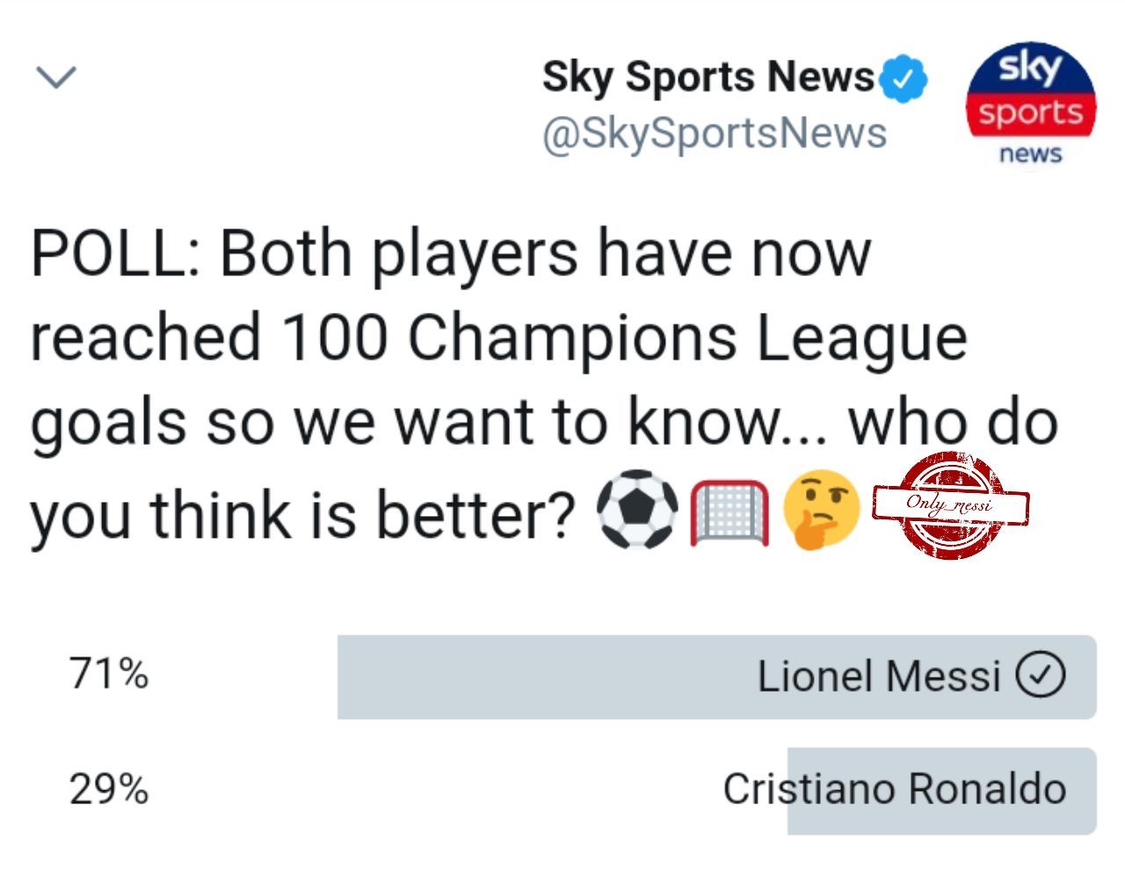The height and width of the screenshot is (885, 1125).
Task: Click the Only Messi stamp watermark
Action: 951,504
